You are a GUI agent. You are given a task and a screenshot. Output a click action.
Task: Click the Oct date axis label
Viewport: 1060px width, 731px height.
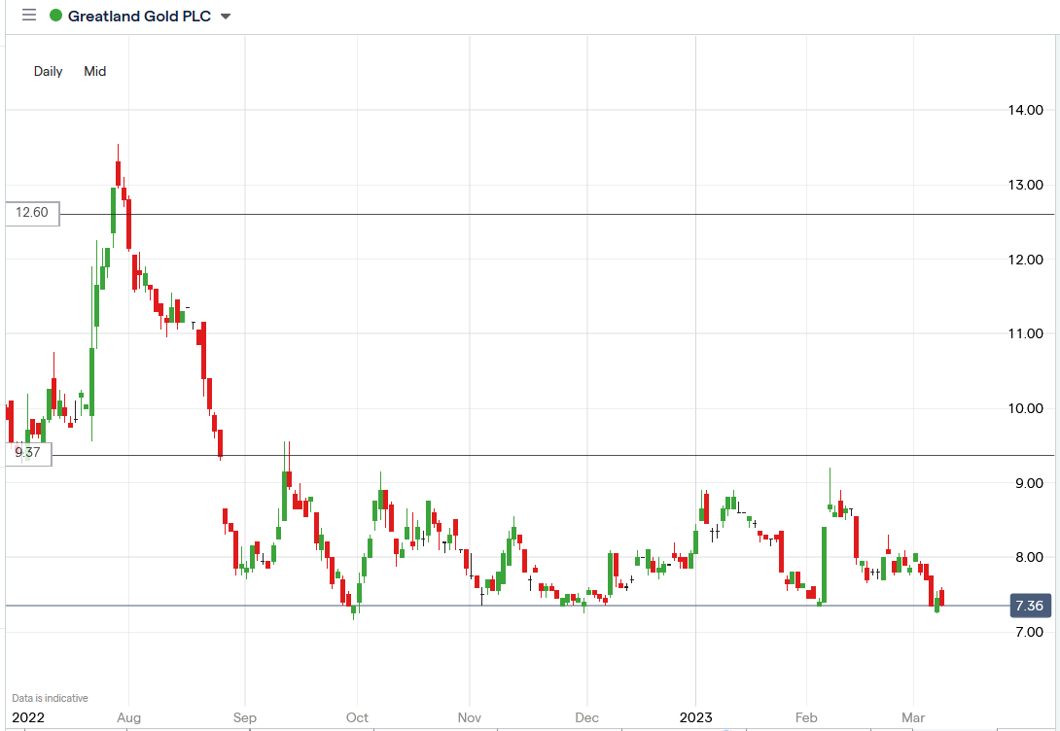pos(357,717)
